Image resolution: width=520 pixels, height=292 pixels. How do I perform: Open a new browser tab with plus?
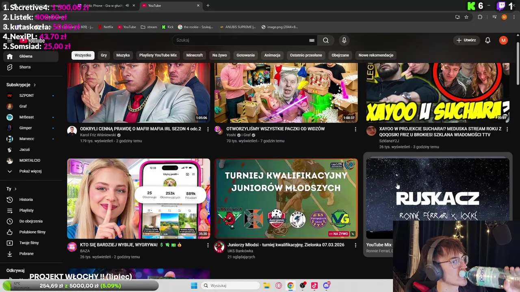coord(208,5)
